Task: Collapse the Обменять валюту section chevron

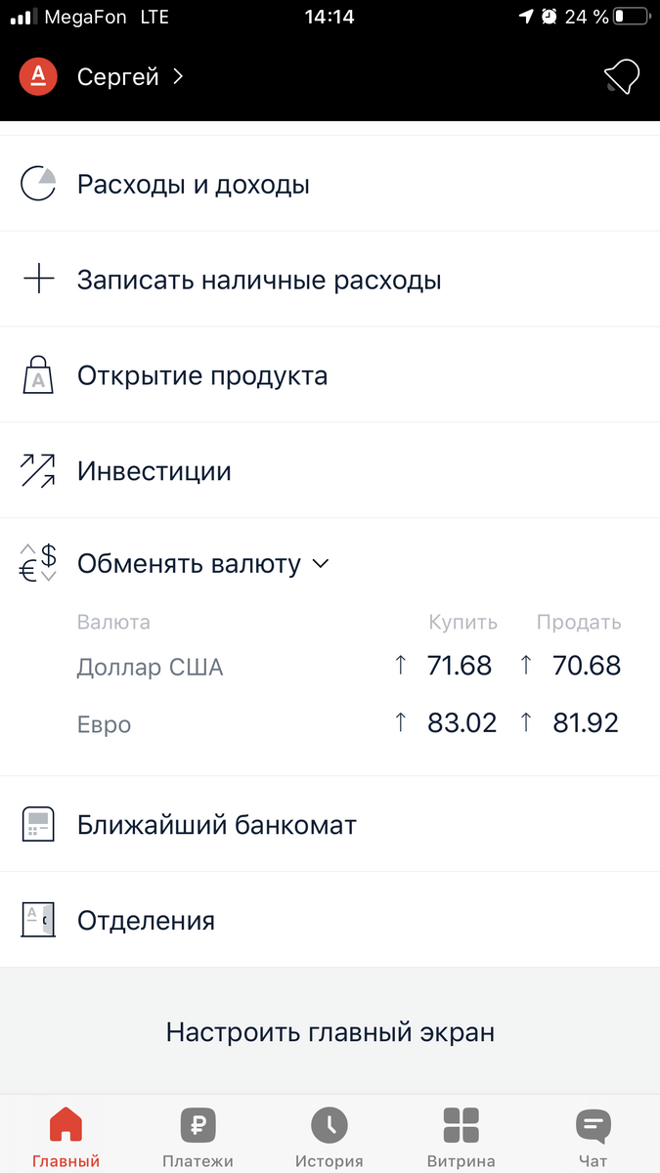Action: coord(320,564)
